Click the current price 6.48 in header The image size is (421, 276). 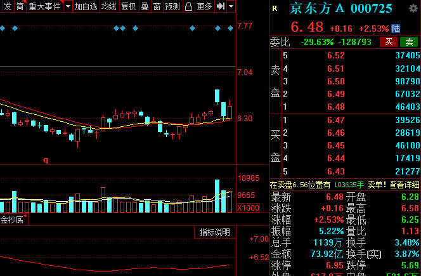[x=307, y=27]
